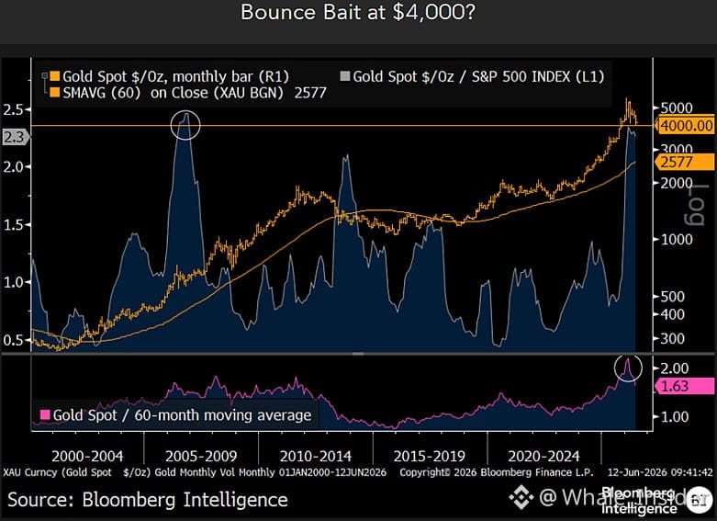The width and height of the screenshot is (717, 521).
Task: Click the orange 2577 moving average tag
Action: click(x=685, y=162)
